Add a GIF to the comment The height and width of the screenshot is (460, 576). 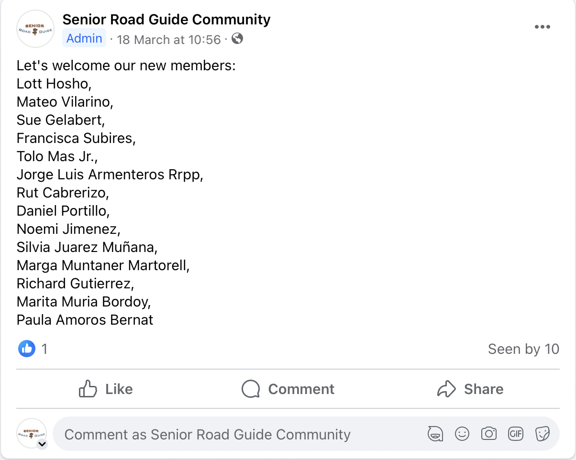[515, 434]
